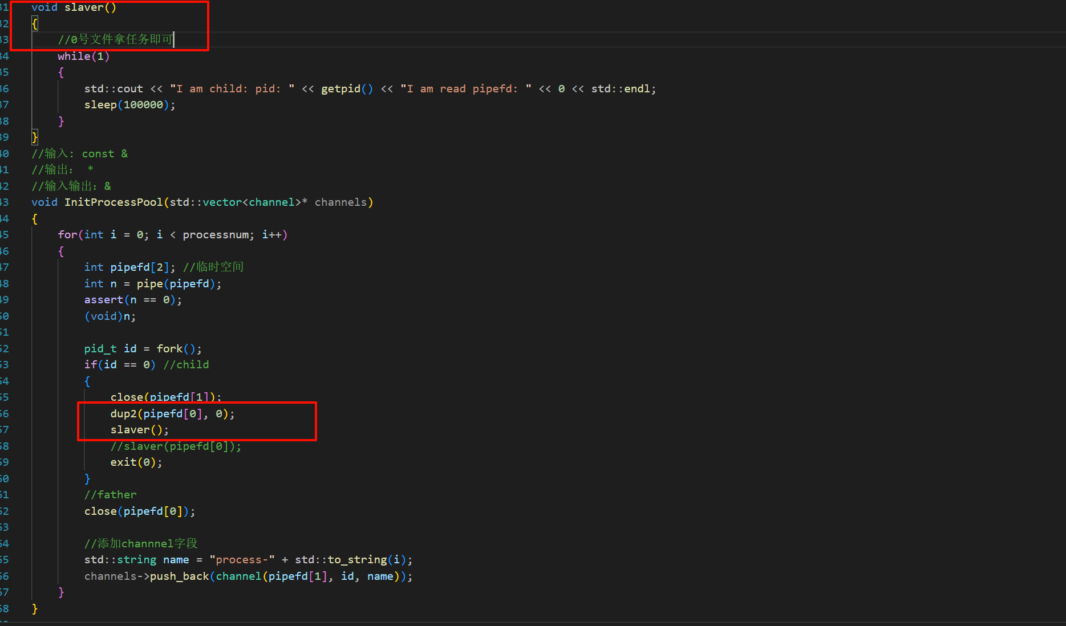Click the InitProcessPool function name
Viewport: 1066px width, 626px height.
114,202
